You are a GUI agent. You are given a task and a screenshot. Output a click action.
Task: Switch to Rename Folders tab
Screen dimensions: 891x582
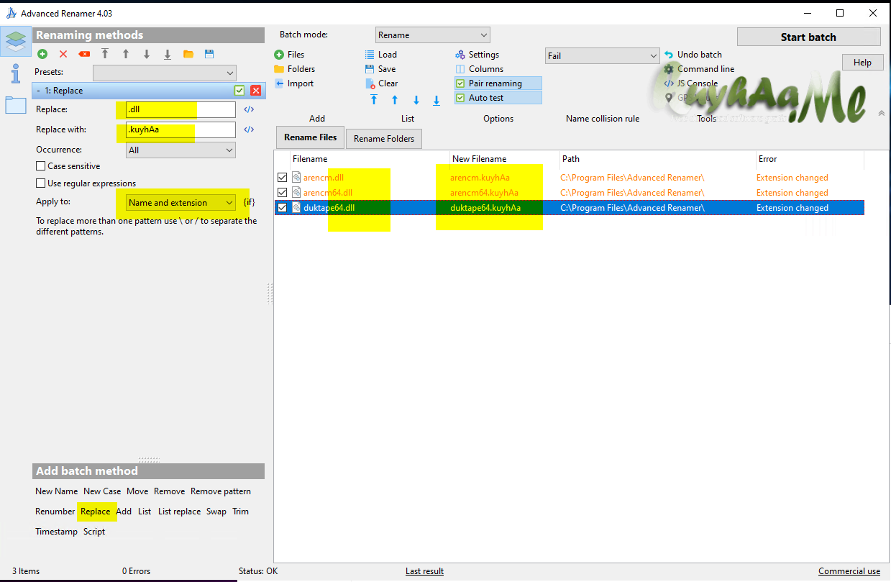click(x=384, y=139)
